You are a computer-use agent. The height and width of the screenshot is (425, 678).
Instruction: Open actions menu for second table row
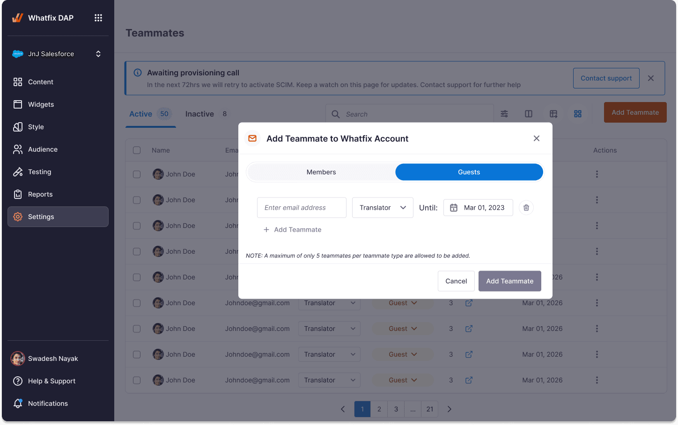597,200
